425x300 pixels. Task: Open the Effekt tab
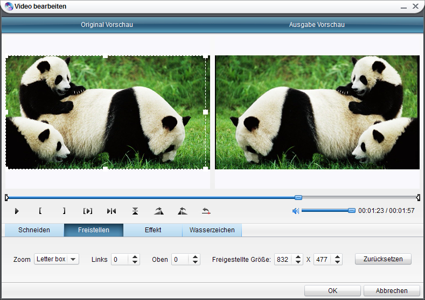click(152, 230)
